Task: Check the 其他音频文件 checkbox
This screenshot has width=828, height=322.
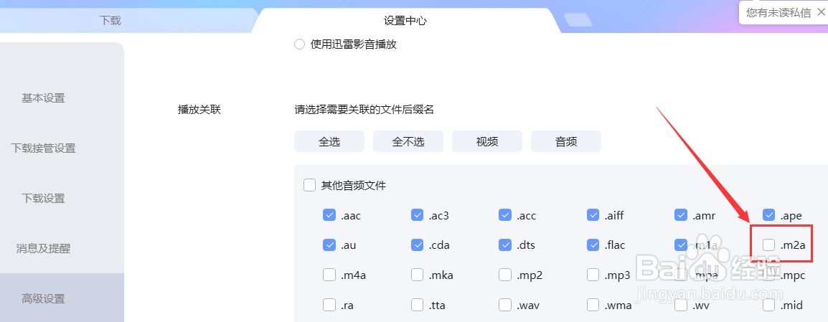Action: pyautogui.click(x=309, y=185)
